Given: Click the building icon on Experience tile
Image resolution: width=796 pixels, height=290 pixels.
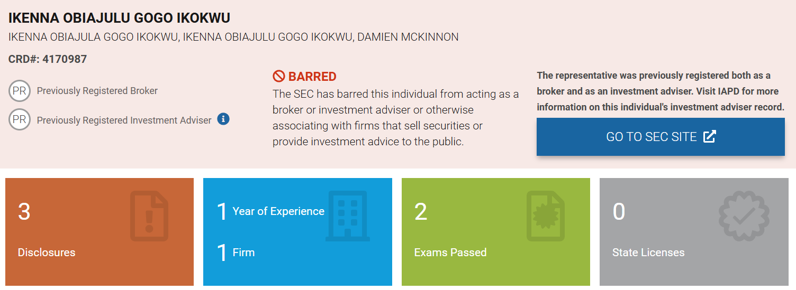Looking at the screenshot, I should tap(347, 216).
